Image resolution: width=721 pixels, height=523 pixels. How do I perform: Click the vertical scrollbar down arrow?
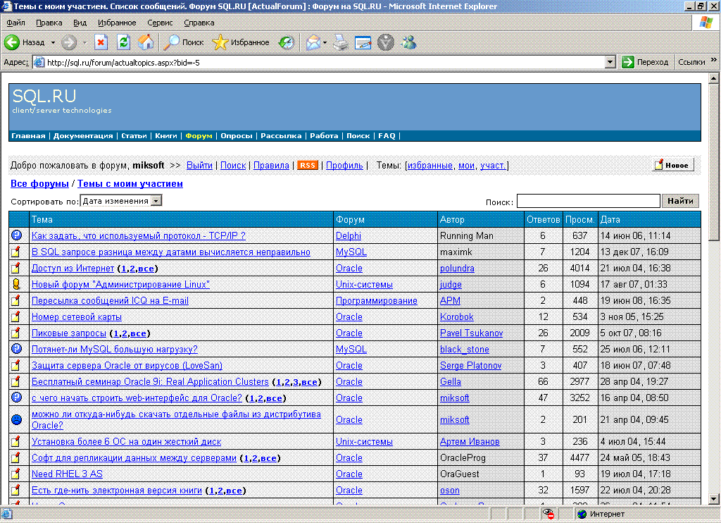pyautogui.click(x=714, y=500)
